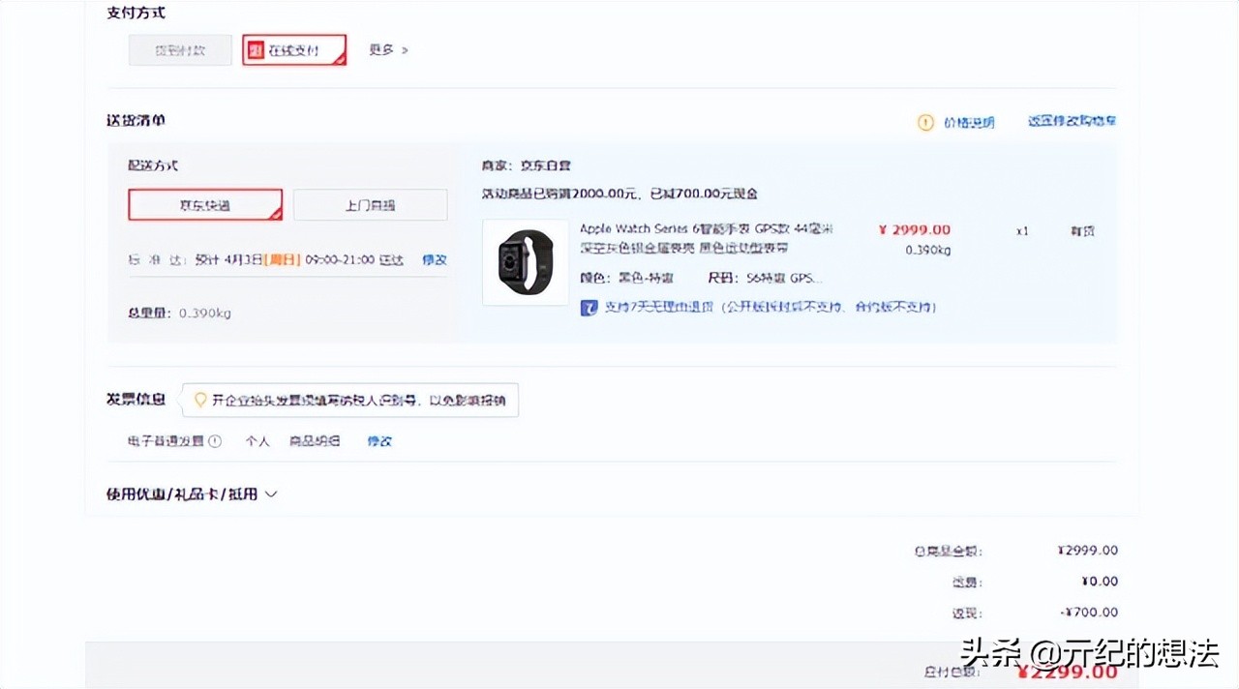Click the invoice tip message about 纳税人识别号
The image size is (1239, 689).
click(x=358, y=400)
